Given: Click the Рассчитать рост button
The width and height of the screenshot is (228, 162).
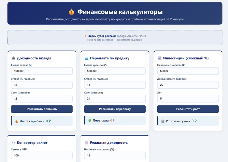Looking at the screenshot, I should (x=188, y=109).
